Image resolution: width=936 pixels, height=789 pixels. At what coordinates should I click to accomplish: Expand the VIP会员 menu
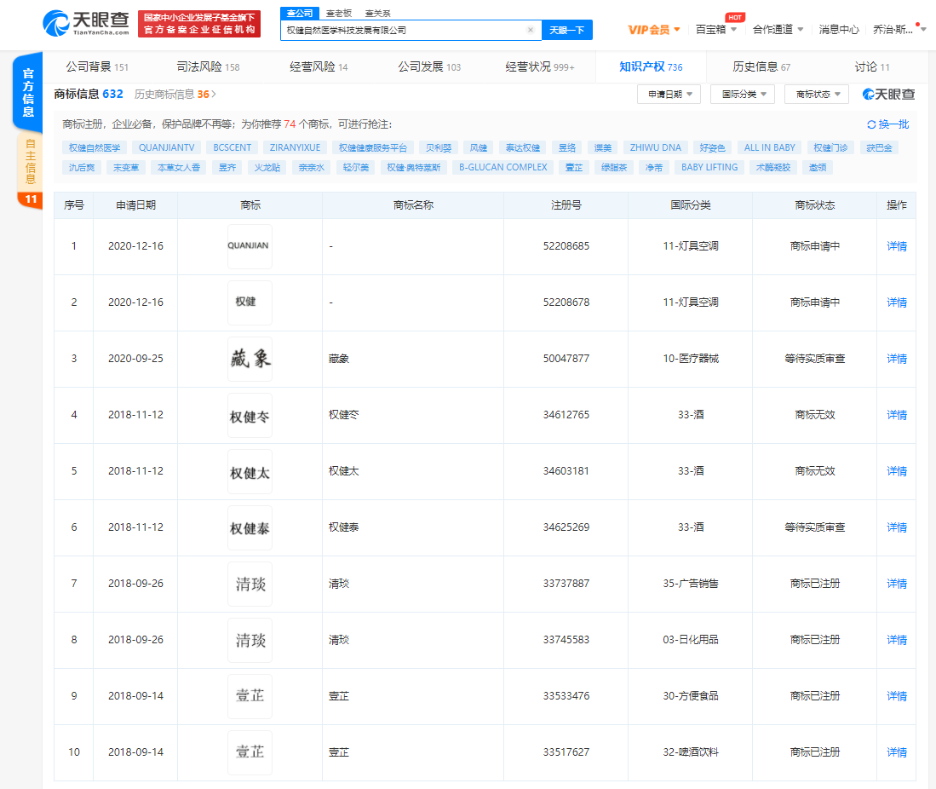click(x=654, y=30)
